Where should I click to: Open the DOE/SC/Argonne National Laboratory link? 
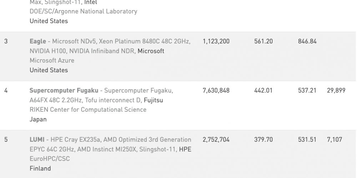[x=83, y=11]
